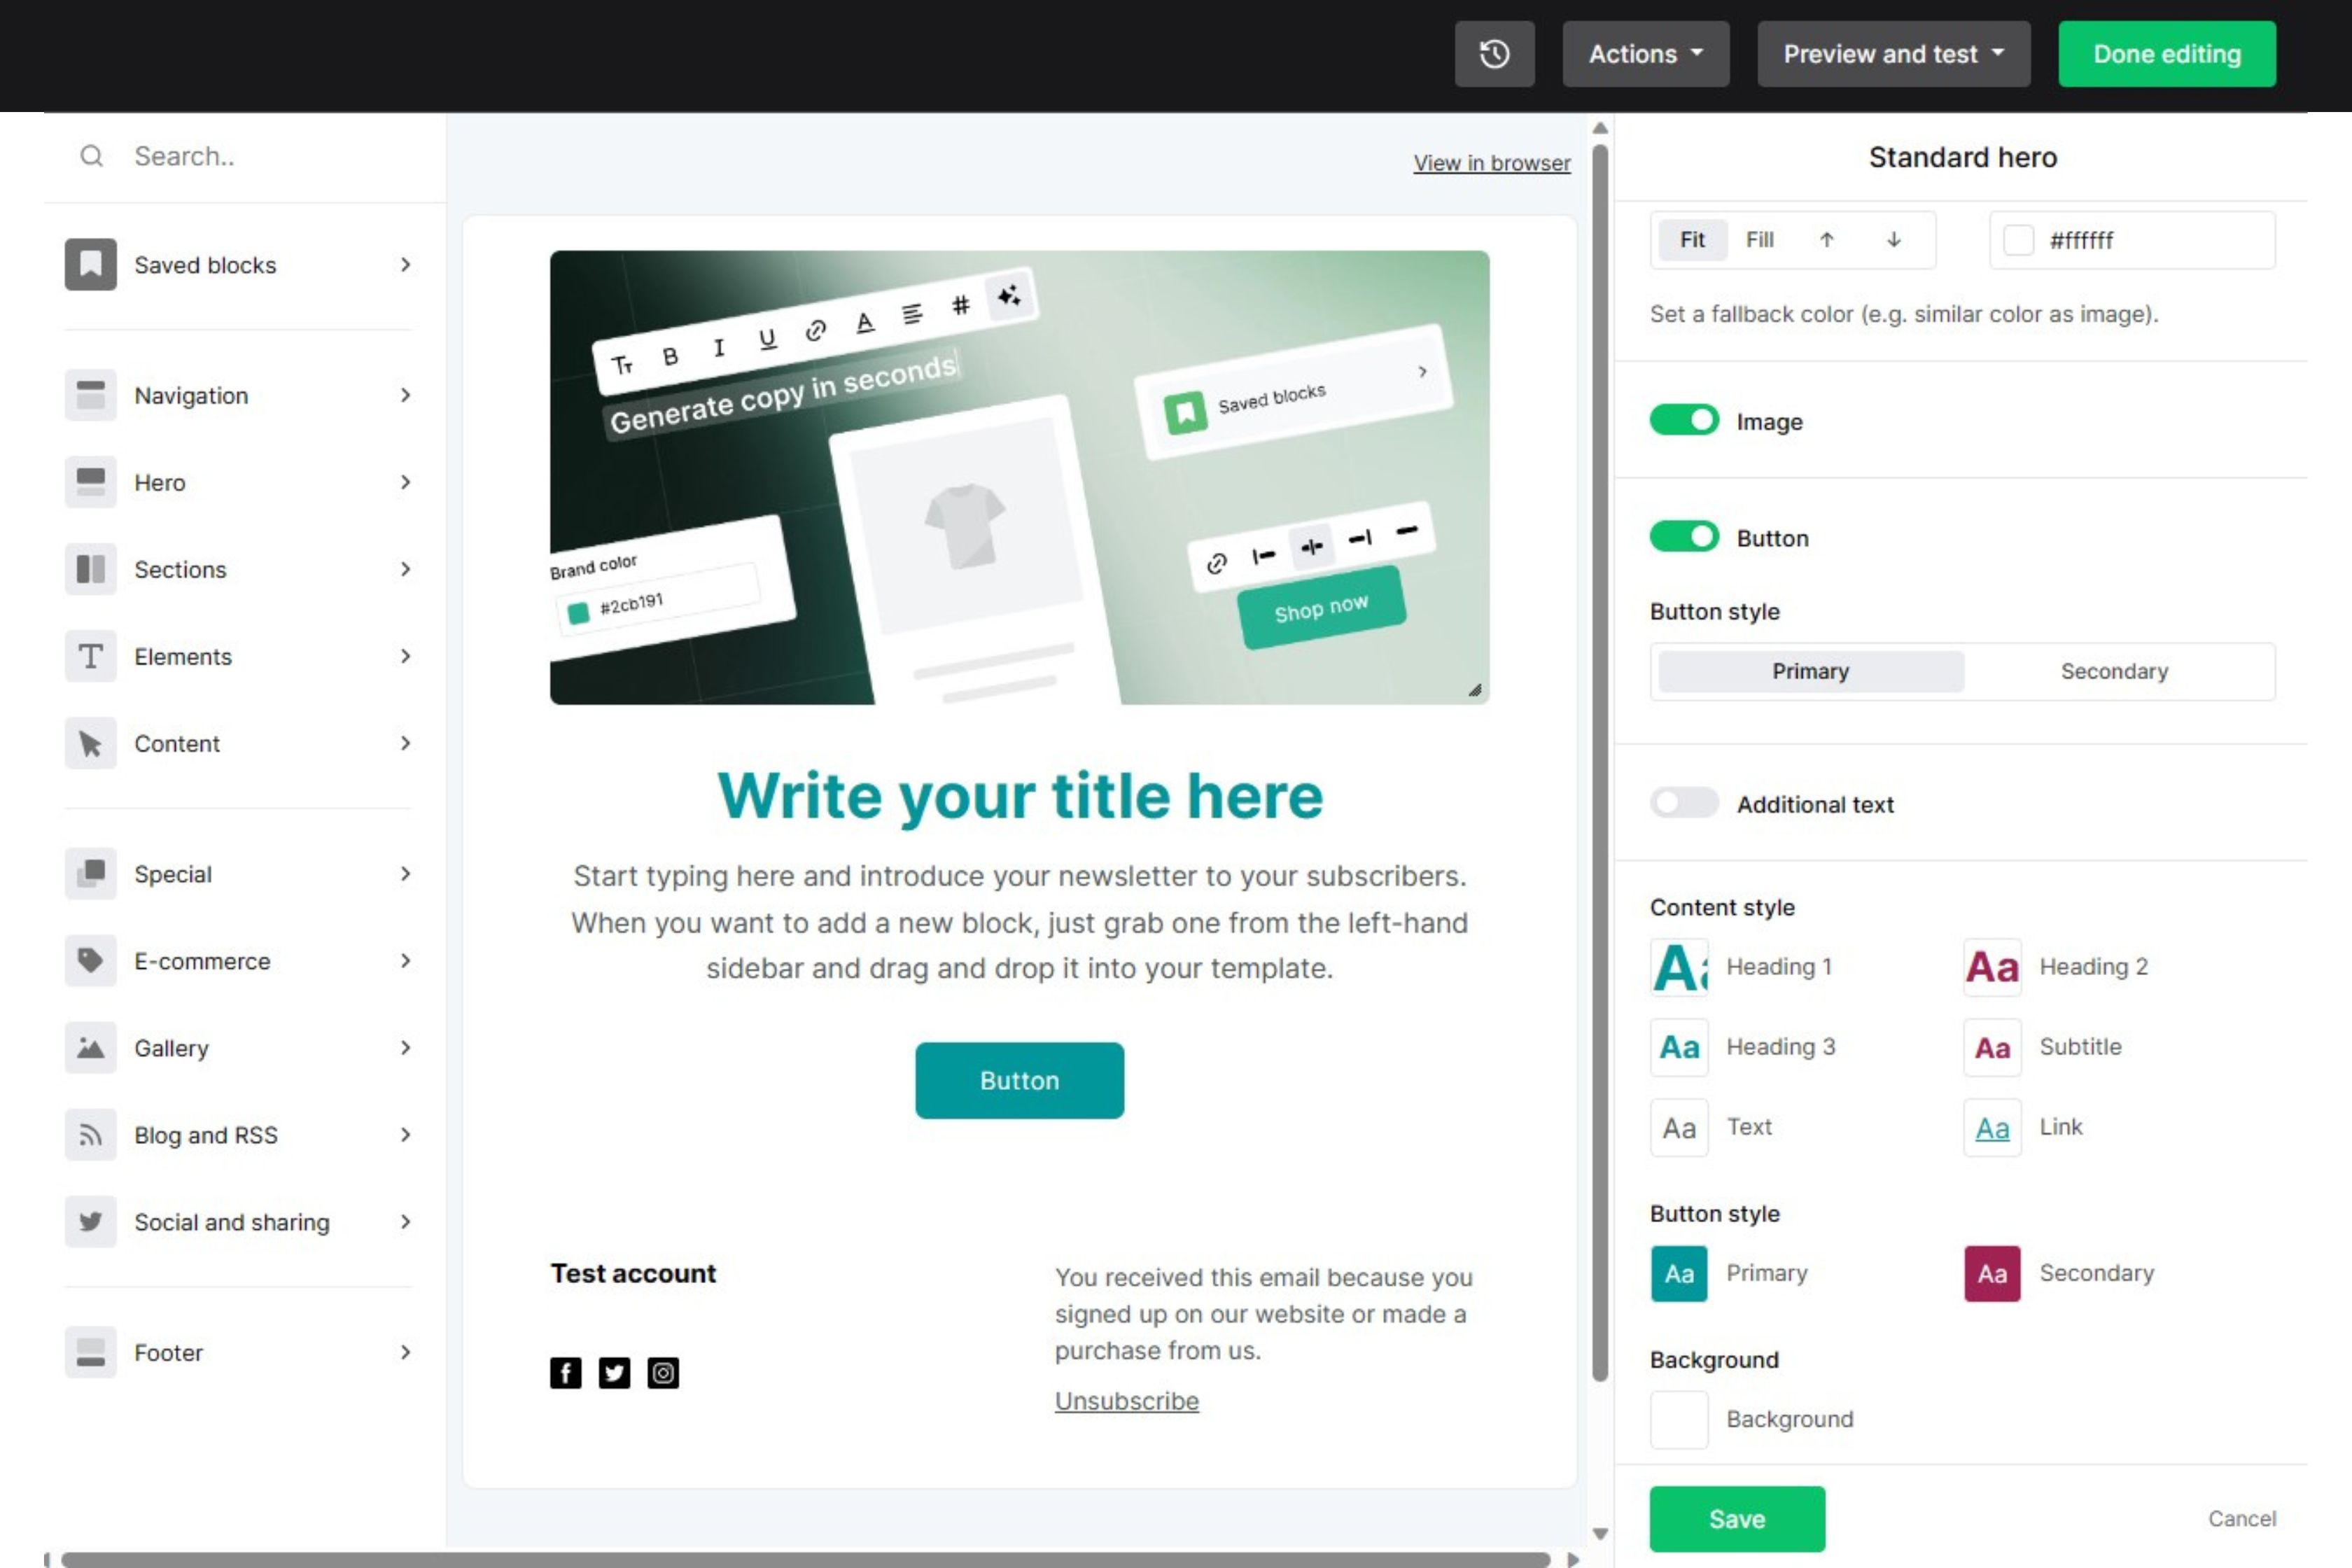The image size is (2352, 1568).
Task: Select the Secondary button style tab
Action: pos(2114,671)
